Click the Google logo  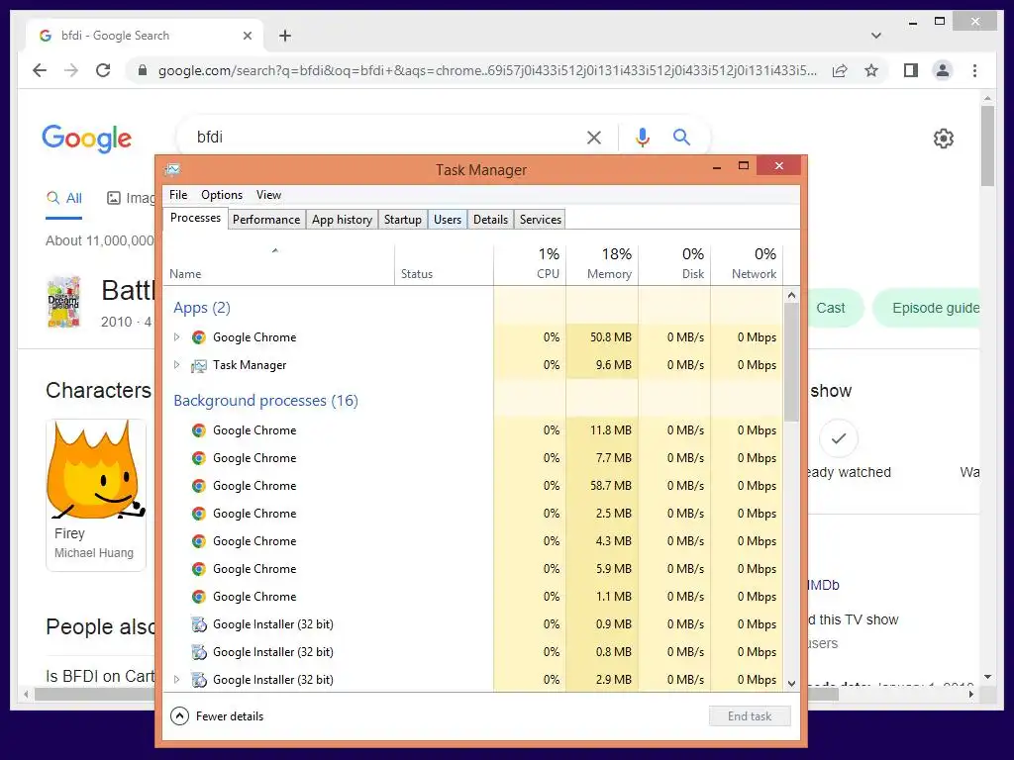click(x=87, y=139)
